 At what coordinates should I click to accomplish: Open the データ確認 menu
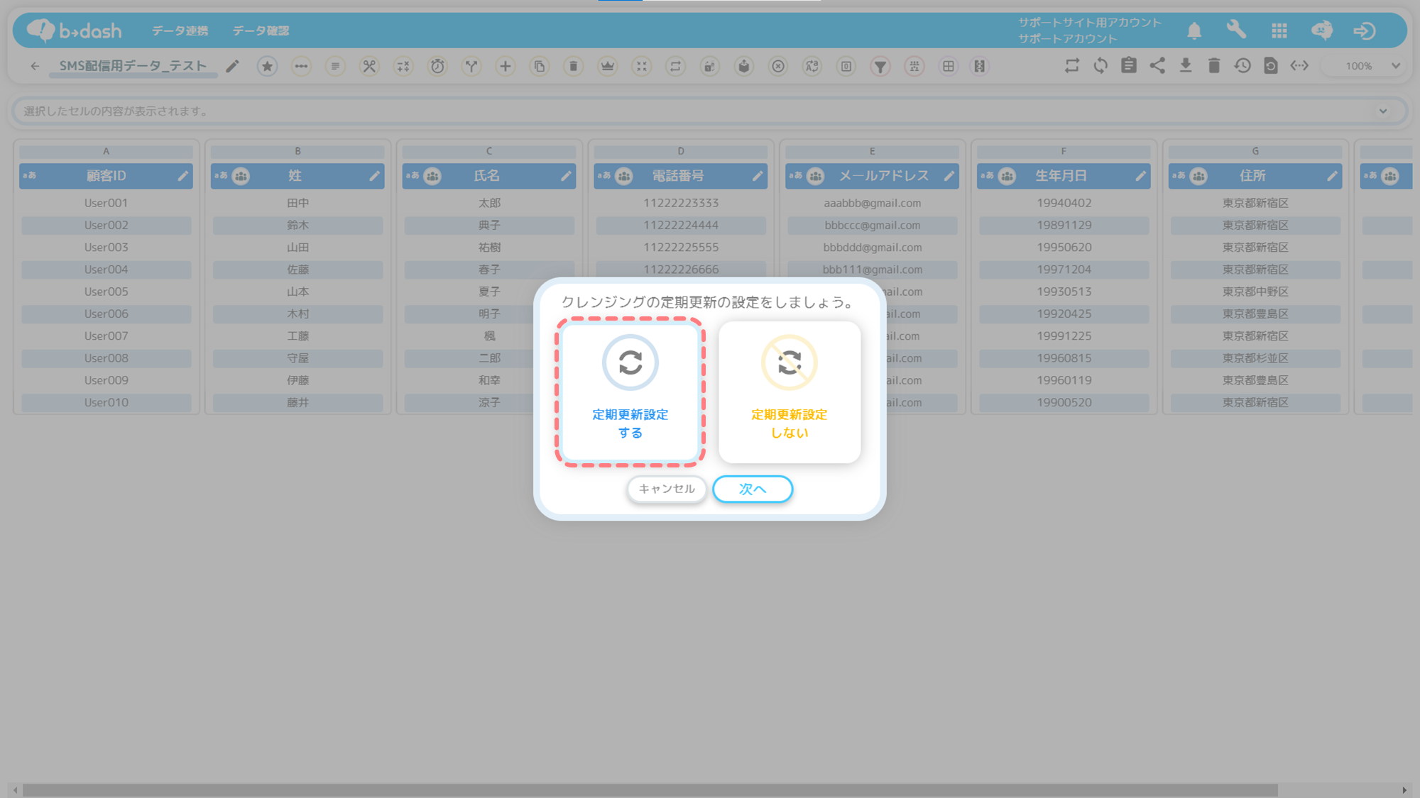[261, 31]
